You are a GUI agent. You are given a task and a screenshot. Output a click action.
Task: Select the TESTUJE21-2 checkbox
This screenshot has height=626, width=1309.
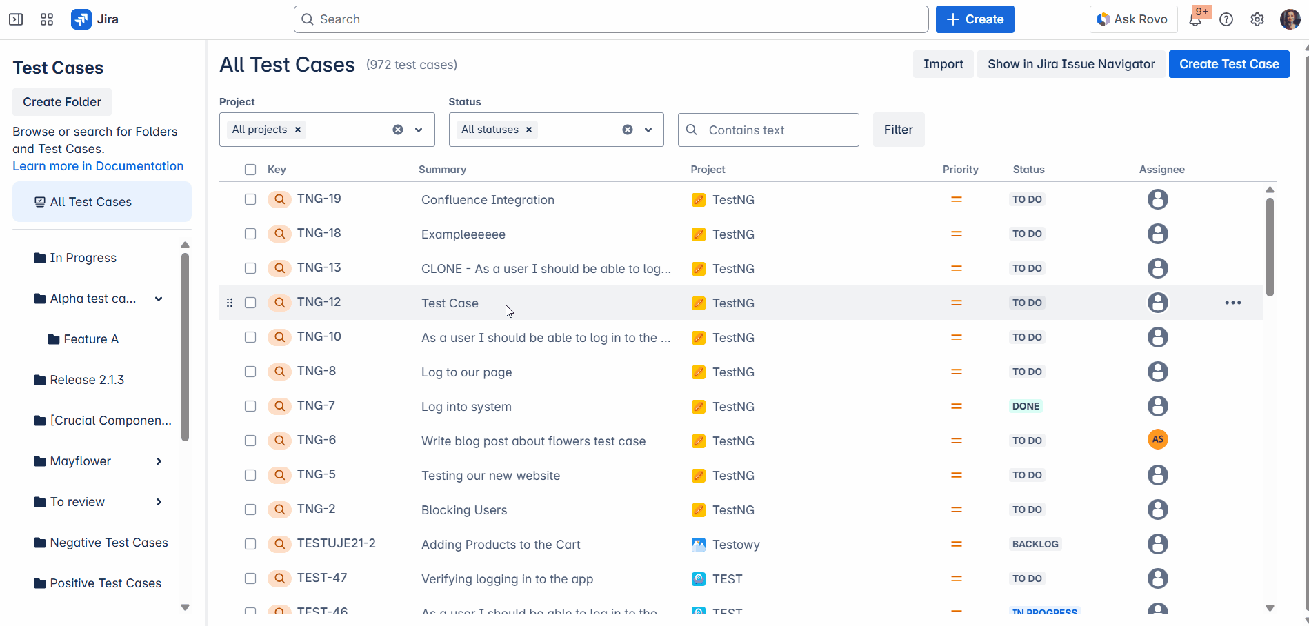pos(250,544)
